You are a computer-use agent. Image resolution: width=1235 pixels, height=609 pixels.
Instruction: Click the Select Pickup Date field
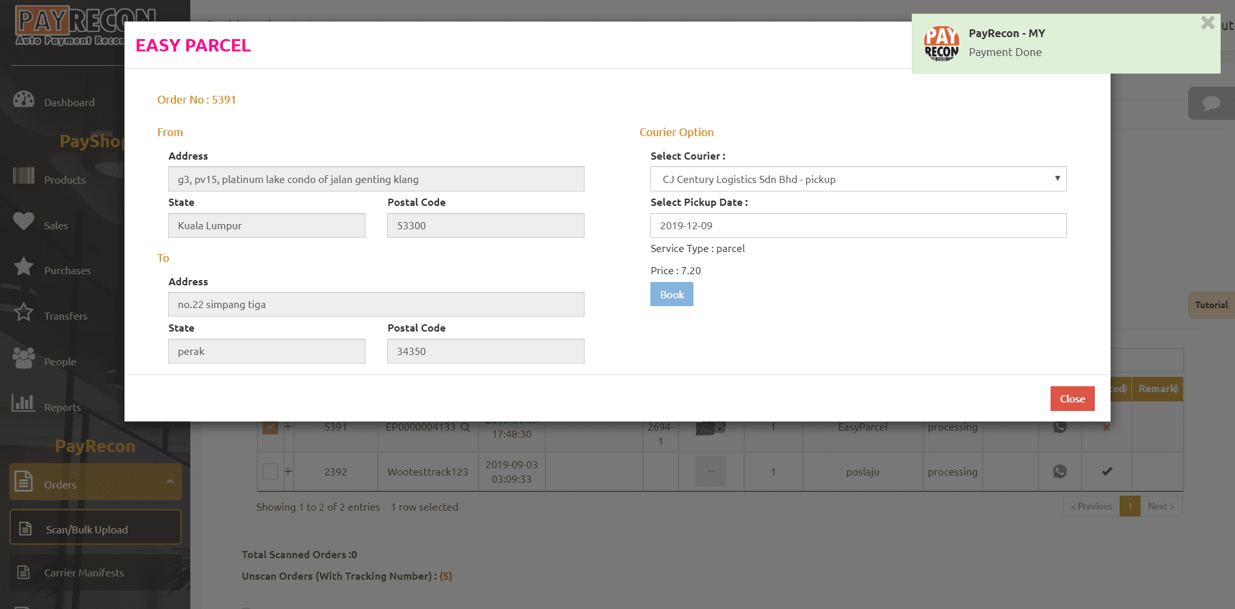858,225
